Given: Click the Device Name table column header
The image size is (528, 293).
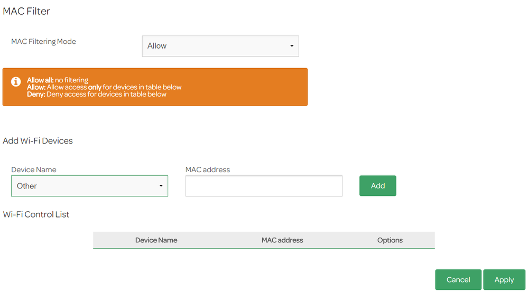Looking at the screenshot, I should pyautogui.click(x=156, y=240).
